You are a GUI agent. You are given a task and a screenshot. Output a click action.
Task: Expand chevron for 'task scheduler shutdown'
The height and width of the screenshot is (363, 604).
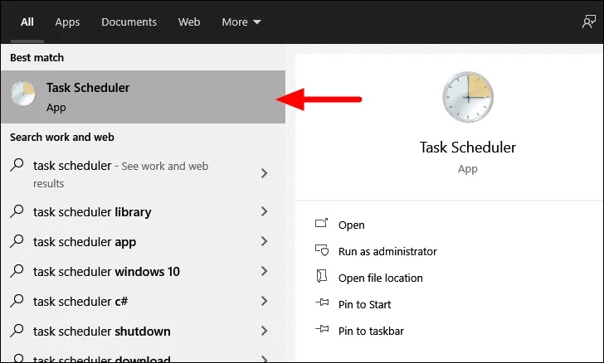point(264,331)
